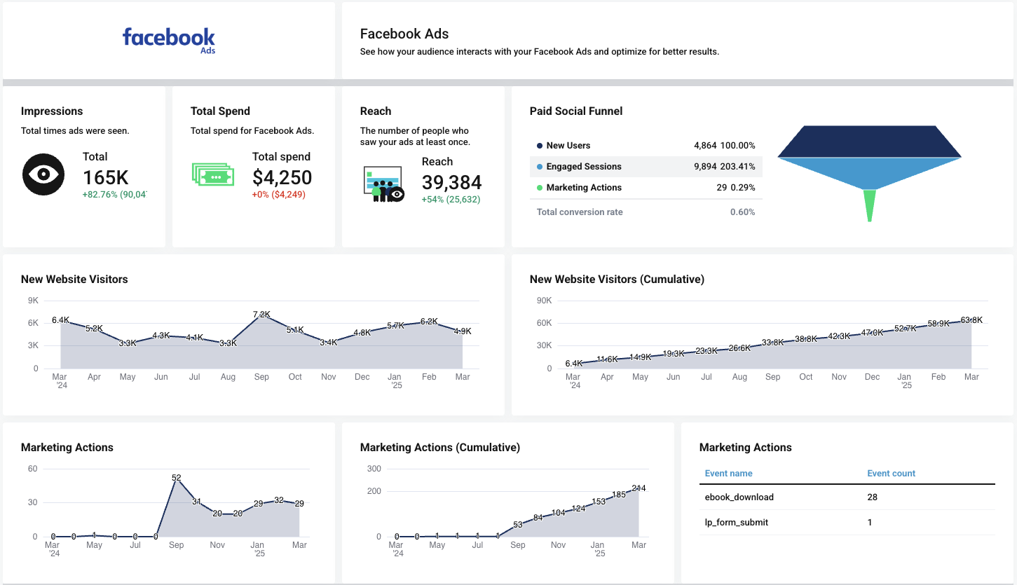The height and width of the screenshot is (585, 1017).
Task: Click the eye icon in the Impressions card
Action: pyautogui.click(x=43, y=174)
